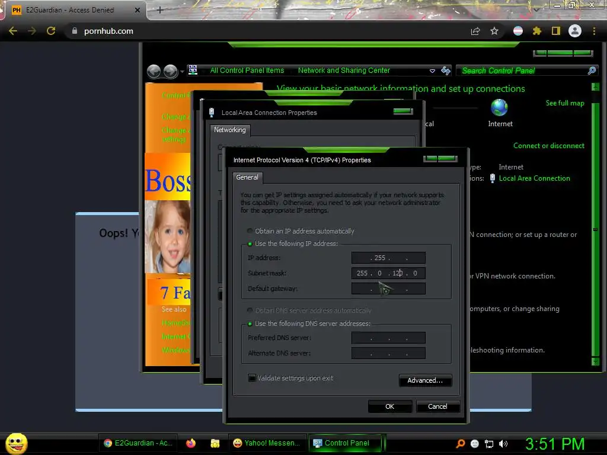Open the striped round extension icon
Image resolution: width=607 pixels, height=455 pixels.
(x=518, y=31)
